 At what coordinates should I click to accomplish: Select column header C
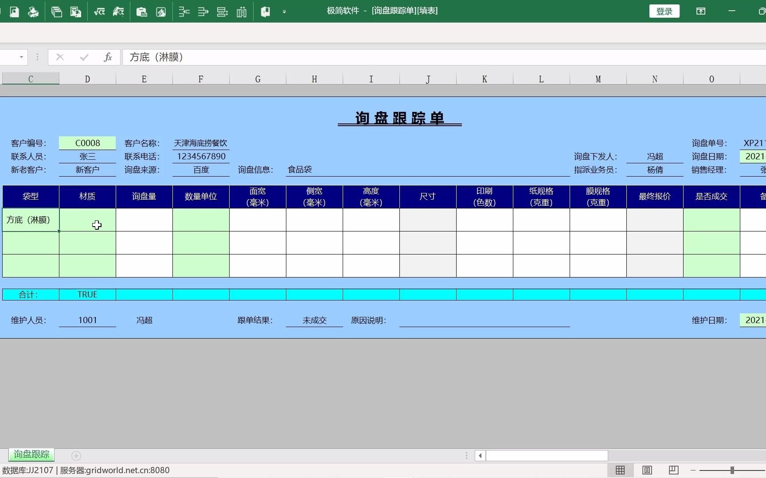(31, 79)
